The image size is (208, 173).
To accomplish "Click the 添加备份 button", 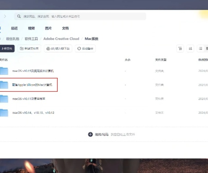I will tap(85, 48).
